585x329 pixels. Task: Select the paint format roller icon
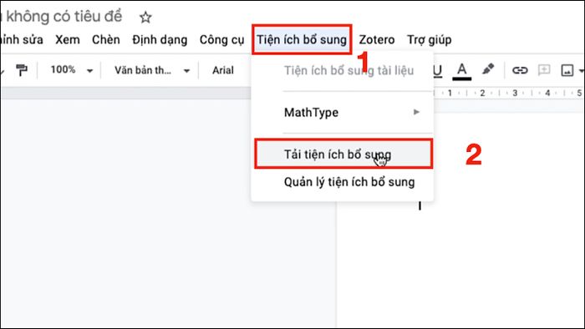coord(22,69)
